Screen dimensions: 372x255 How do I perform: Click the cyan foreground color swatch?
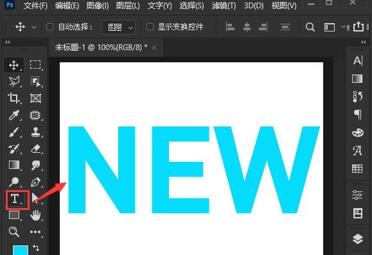(x=21, y=251)
